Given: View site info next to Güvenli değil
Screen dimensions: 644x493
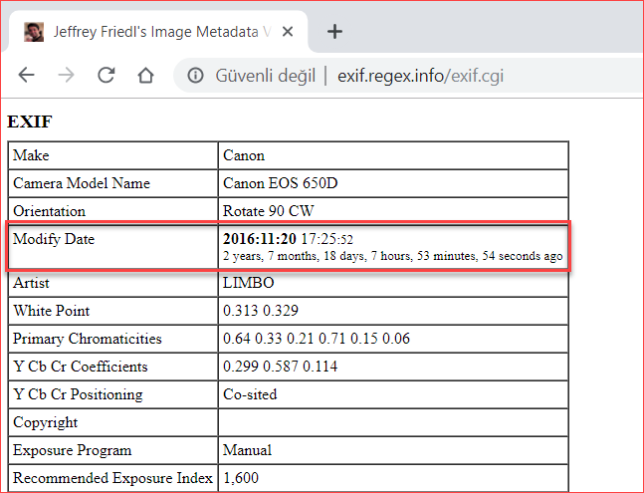Looking at the screenshot, I should pyautogui.click(x=195, y=75).
